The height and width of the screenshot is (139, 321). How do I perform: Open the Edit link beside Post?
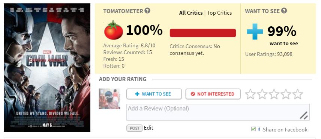pos(148,128)
